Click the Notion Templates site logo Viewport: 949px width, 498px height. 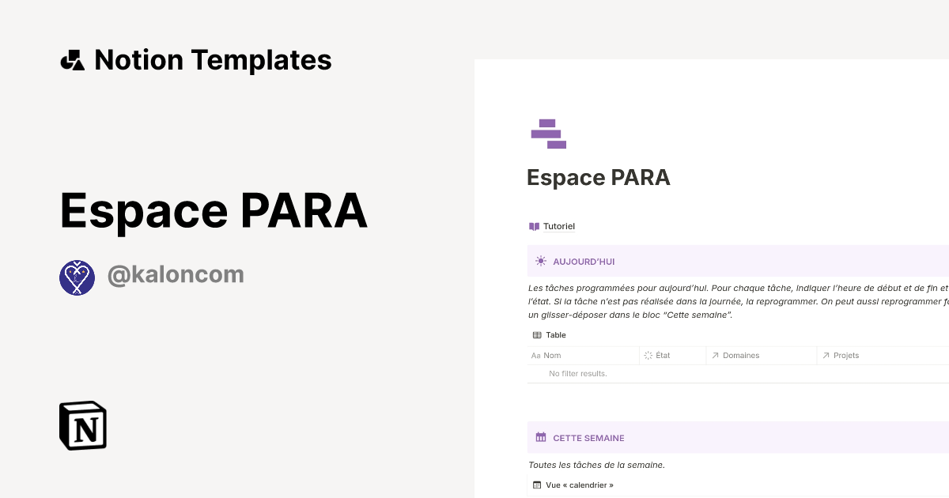click(195, 59)
